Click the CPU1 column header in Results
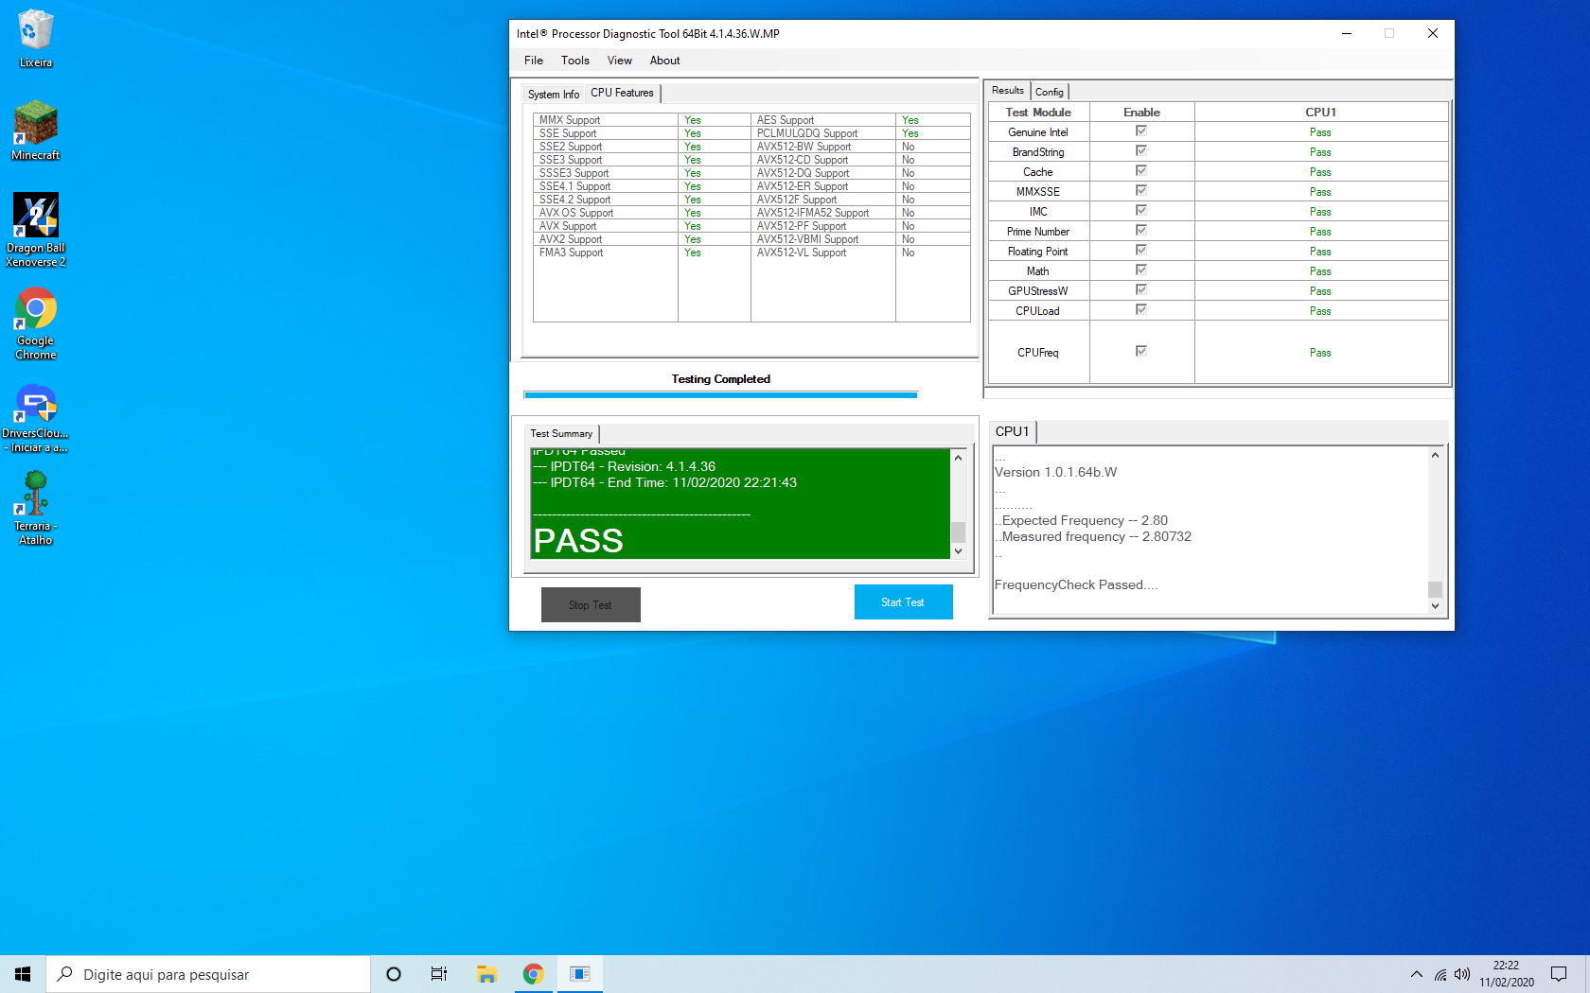This screenshot has height=993, width=1590. pos(1320,112)
